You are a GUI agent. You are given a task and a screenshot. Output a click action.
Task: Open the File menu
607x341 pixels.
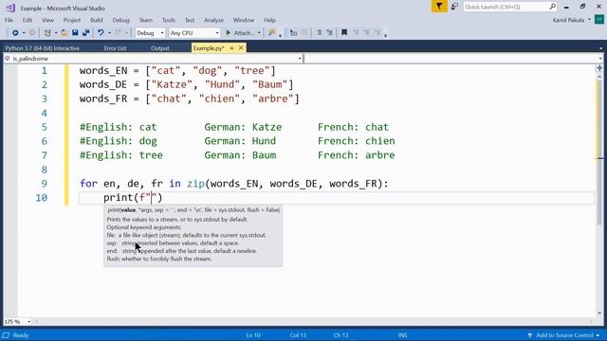(x=9, y=20)
